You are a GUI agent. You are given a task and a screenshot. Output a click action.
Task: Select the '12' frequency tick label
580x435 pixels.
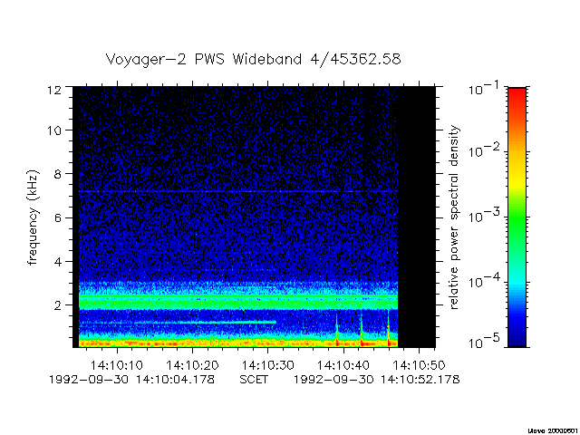pos(54,90)
